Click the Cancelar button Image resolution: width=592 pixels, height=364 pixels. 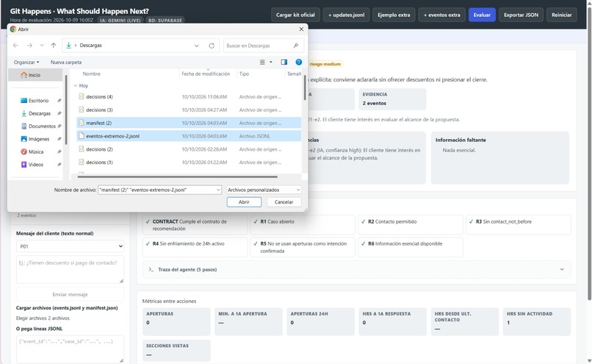[284, 202]
